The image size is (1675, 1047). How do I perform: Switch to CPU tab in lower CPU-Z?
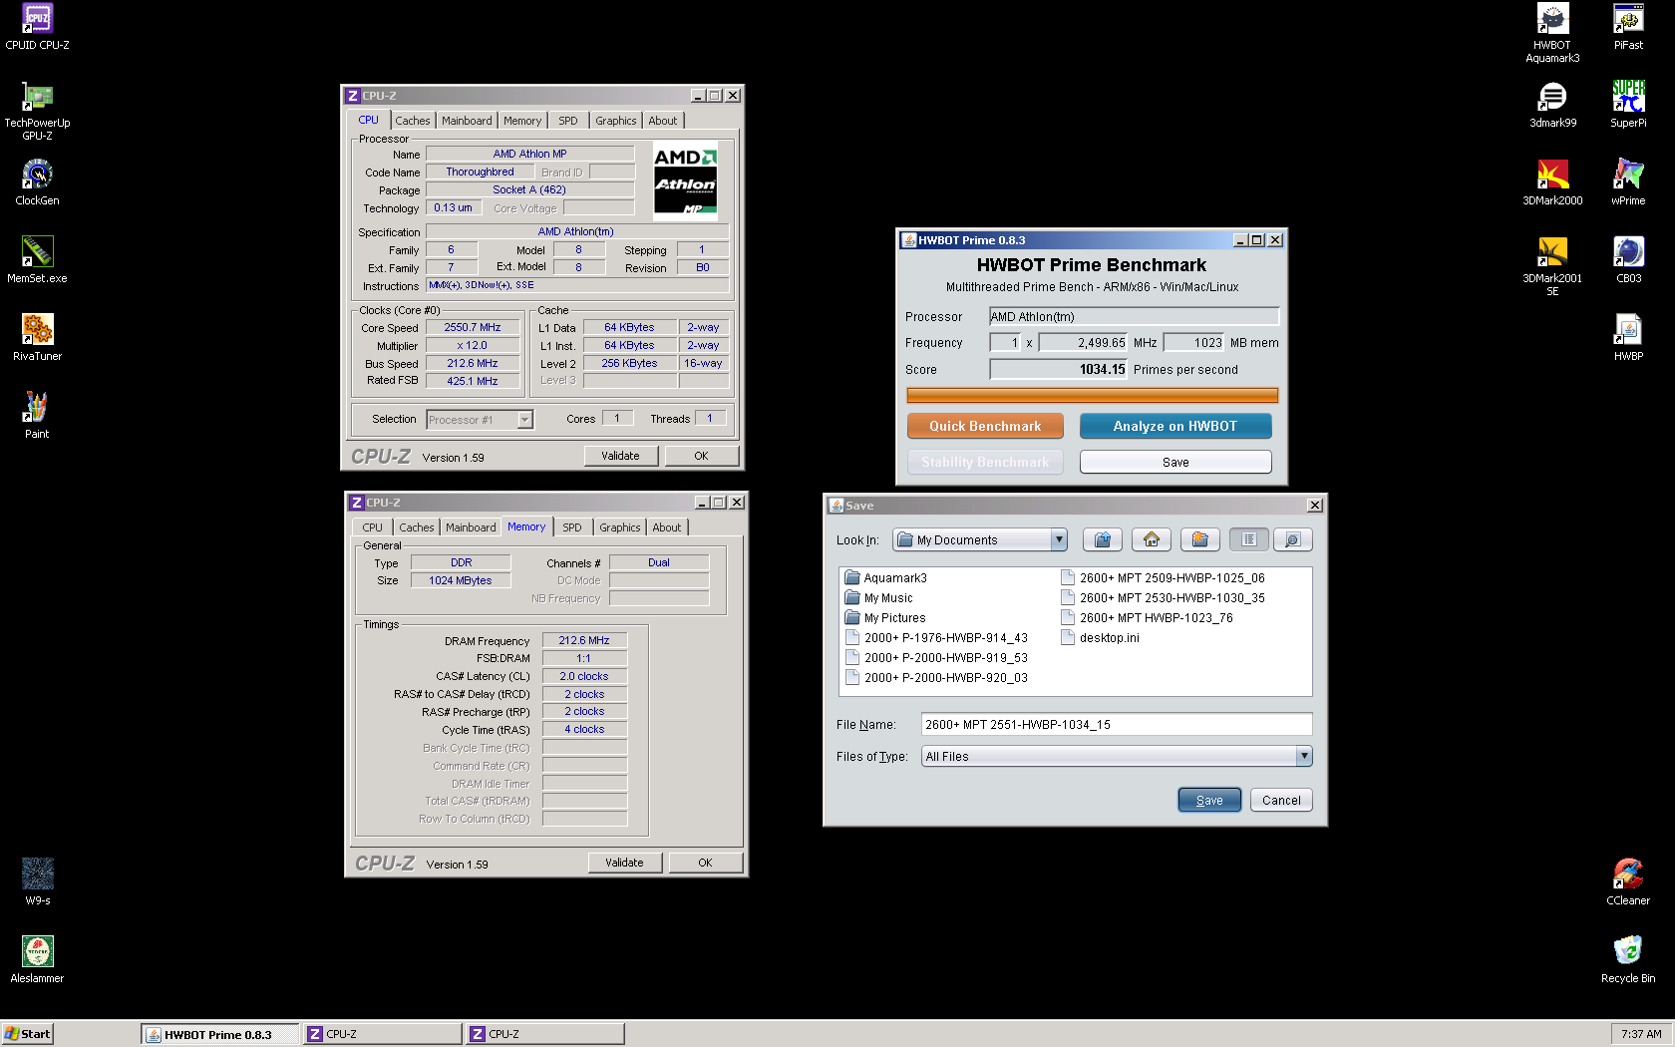click(x=372, y=527)
